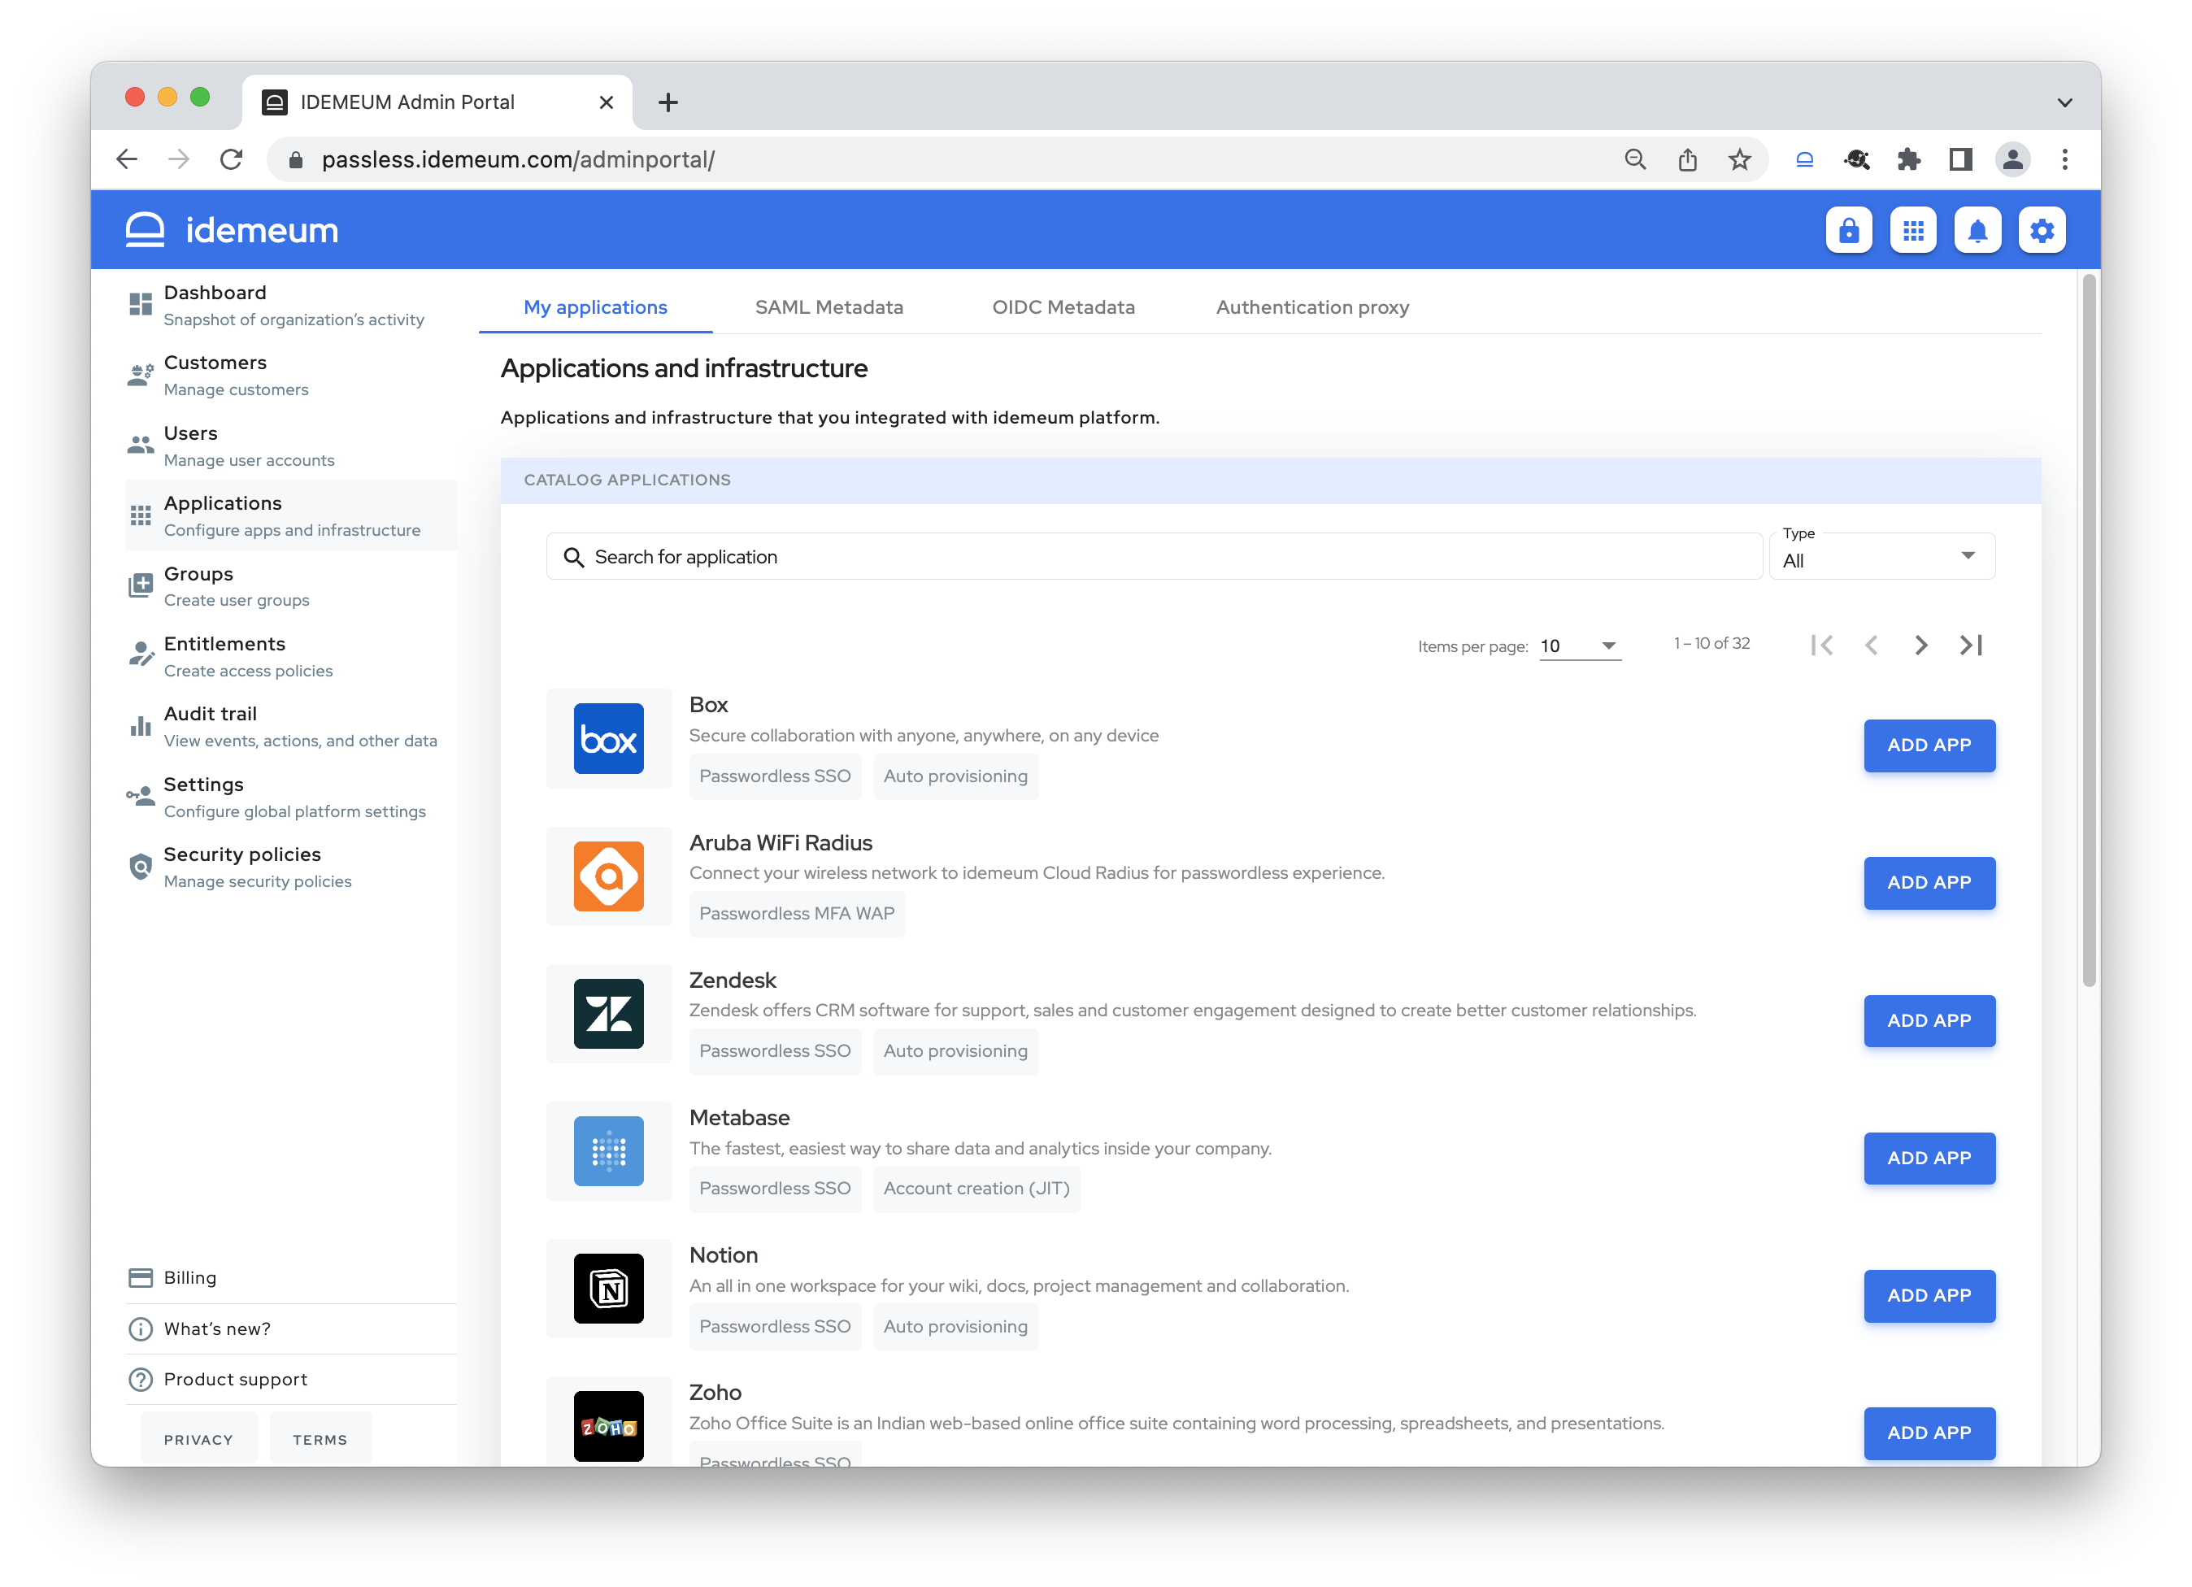Add the Notion app
2192x1587 pixels.
pyautogui.click(x=1929, y=1295)
